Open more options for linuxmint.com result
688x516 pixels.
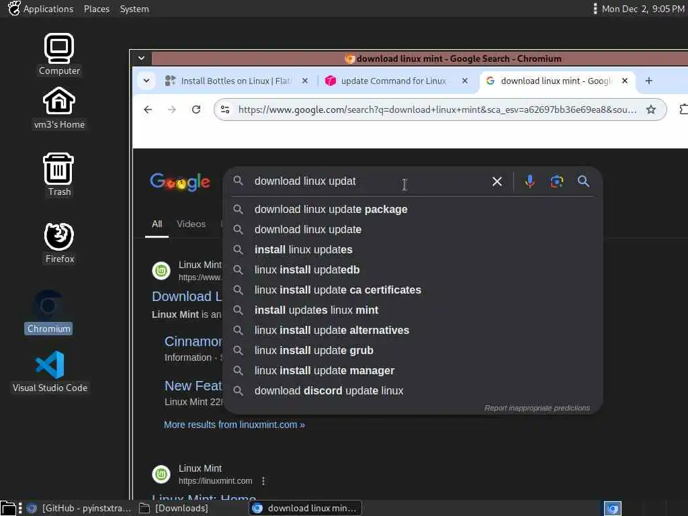click(263, 481)
